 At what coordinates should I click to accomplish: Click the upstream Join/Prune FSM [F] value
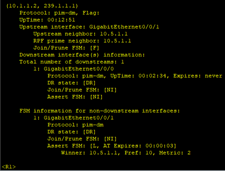(x=95, y=48)
